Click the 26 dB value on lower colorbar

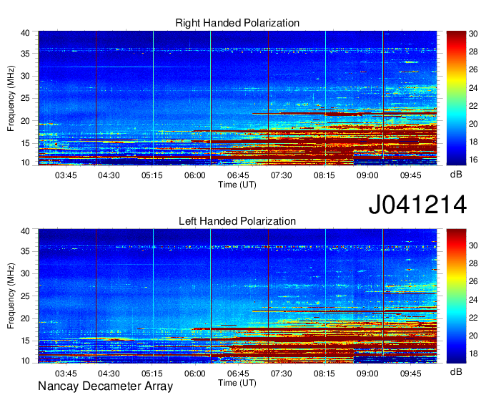473,281
